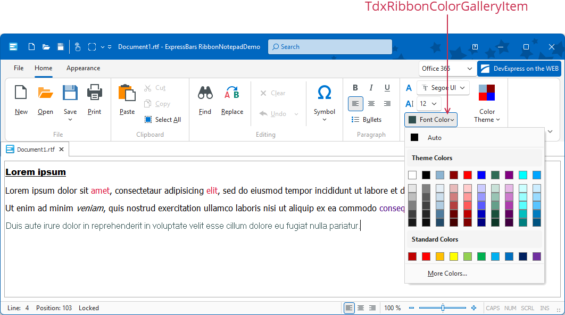Click quick access Save icon in title bar

(x=61, y=47)
